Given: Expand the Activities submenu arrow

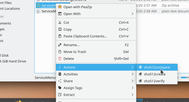Looking at the screenshot, I should tap(132, 74).
